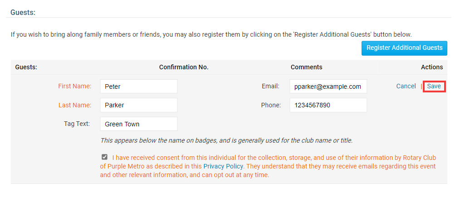460x202 pixels.
Task: Click the First Name label
Action: point(75,86)
